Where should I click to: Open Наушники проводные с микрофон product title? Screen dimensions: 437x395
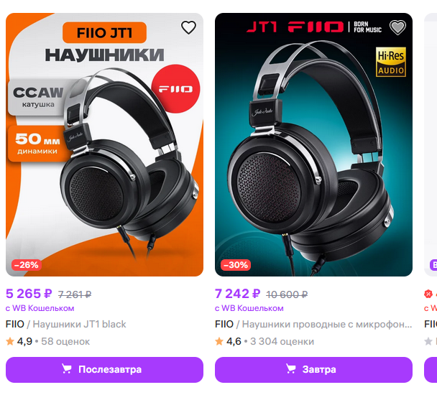326,324
